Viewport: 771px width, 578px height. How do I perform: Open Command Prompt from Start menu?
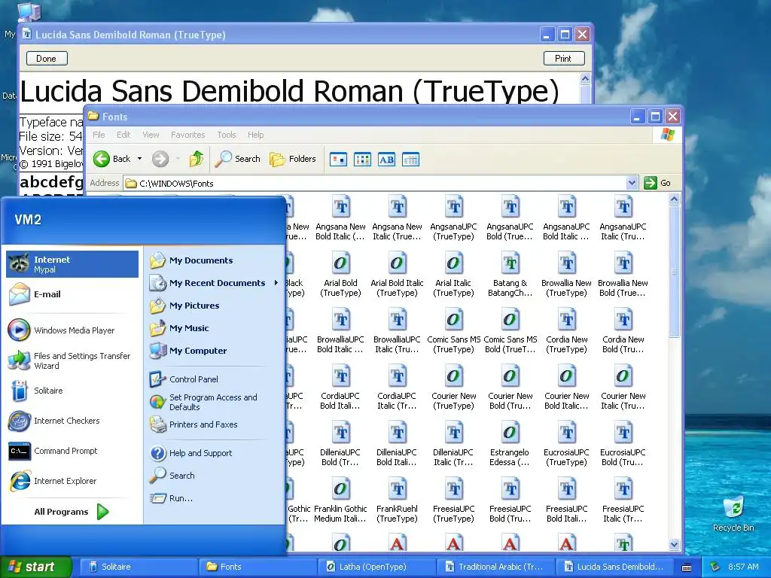click(x=72, y=451)
